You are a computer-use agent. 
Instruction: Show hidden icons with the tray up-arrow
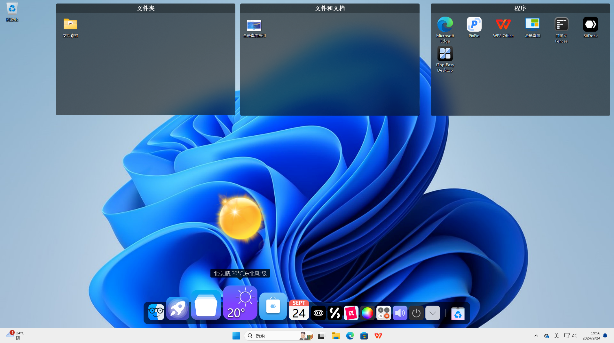pyautogui.click(x=536, y=336)
